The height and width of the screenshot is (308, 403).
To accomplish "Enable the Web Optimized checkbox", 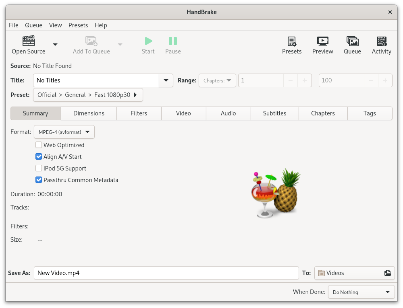I will click(x=39, y=145).
